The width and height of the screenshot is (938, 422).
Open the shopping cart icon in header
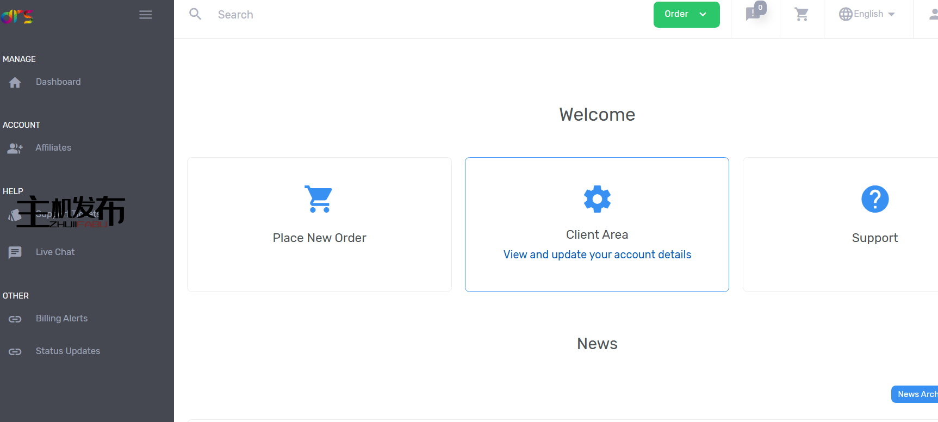pos(802,14)
